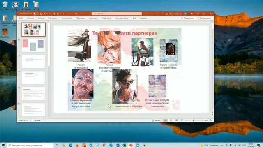
Task: Switch to the Вставка ribbon tab
Action: pos(41,18)
